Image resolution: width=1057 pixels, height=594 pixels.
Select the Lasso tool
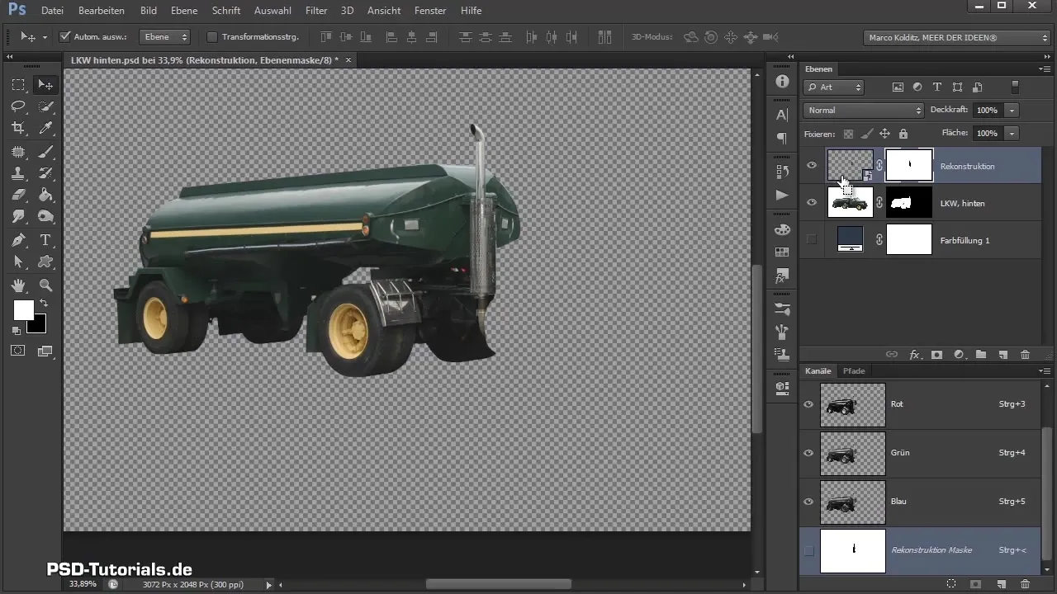click(x=18, y=106)
